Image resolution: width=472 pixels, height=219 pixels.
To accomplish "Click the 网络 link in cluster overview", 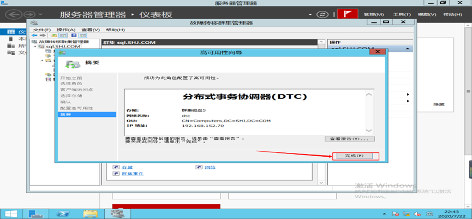I will tap(211, 167).
